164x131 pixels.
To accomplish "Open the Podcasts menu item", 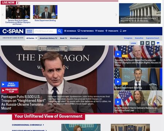I will [x=112, y=31].
